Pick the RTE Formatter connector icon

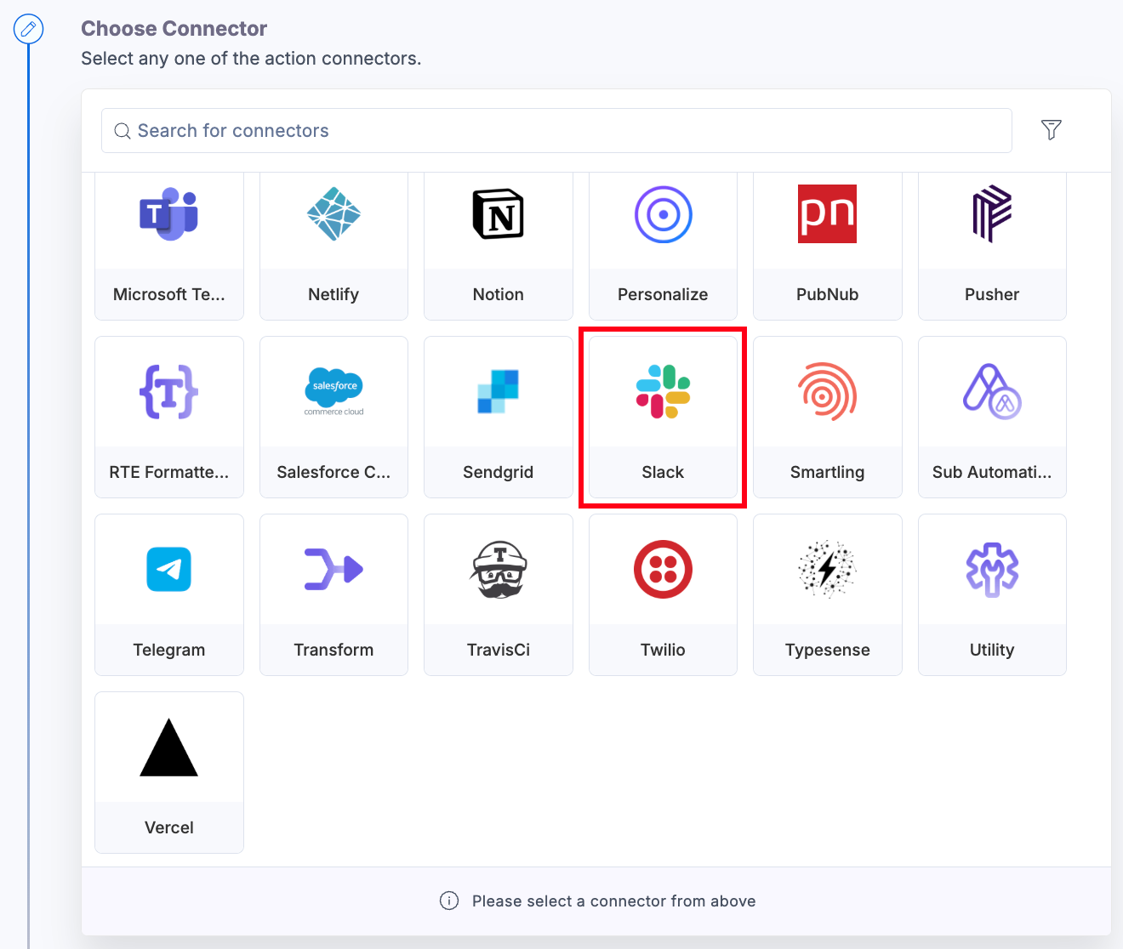click(x=168, y=391)
